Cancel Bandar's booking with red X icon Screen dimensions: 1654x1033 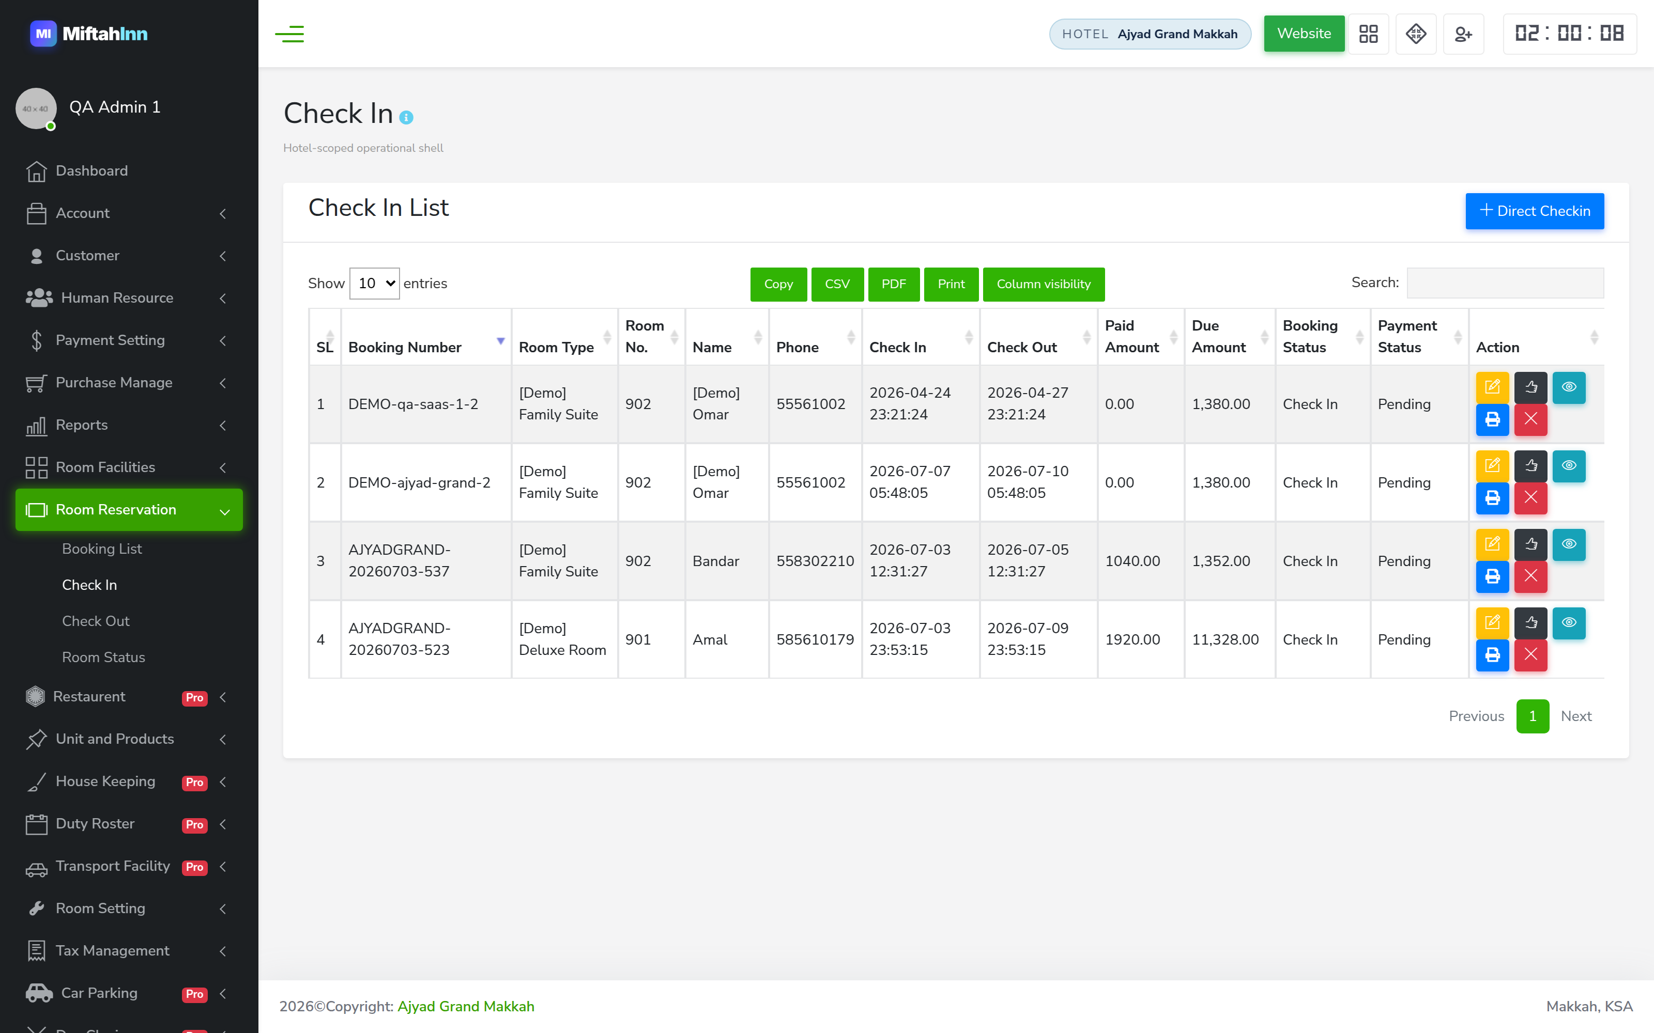click(x=1530, y=576)
